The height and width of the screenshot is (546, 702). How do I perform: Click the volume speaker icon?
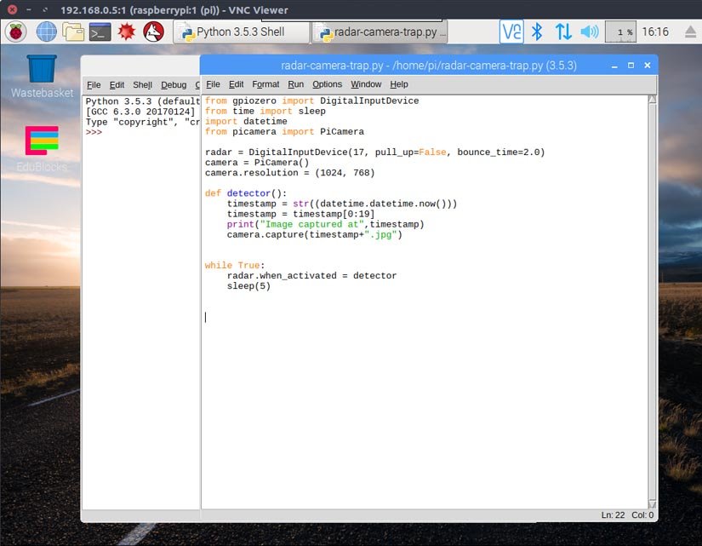click(x=589, y=32)
